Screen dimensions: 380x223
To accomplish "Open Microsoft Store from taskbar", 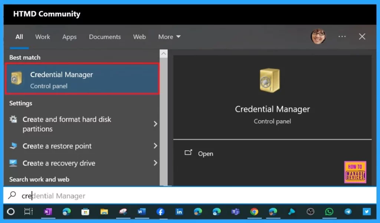I will 85,212.
